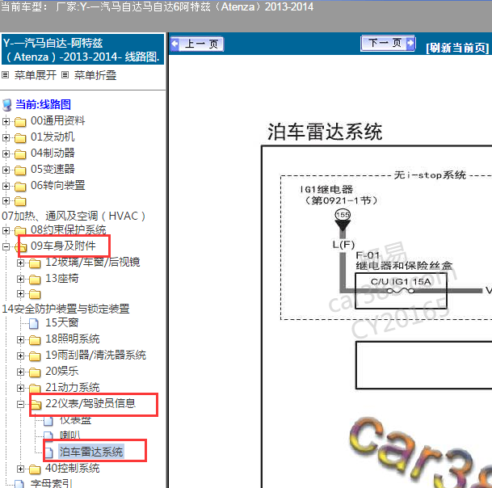Open the 00通用资料 tree entry
This screenshot has height=488, width=492.
pyautogui.click(x=57, y=120)
